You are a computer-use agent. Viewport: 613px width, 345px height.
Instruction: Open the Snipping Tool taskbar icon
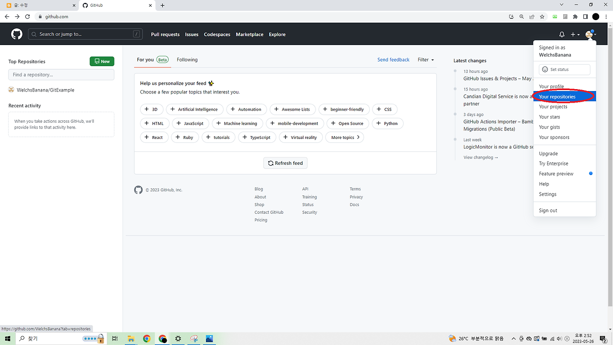(x=194, y=339)
